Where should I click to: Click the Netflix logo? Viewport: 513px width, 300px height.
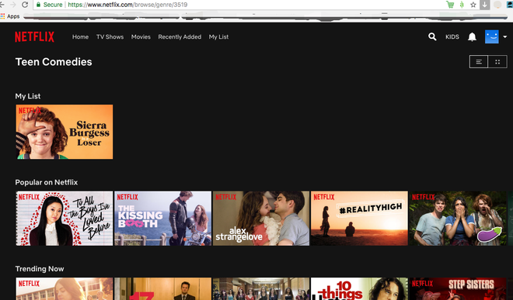(34, 37)
